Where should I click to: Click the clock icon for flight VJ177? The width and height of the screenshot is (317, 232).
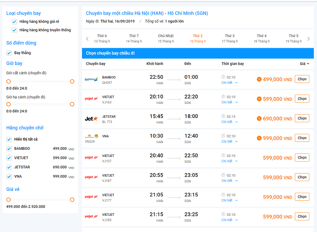[x=223, y=194]
